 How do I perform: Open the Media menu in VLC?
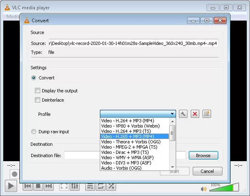(13, 17)
